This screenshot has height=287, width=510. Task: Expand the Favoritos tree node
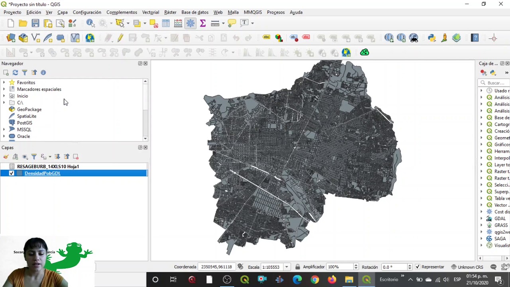(4, 83)
